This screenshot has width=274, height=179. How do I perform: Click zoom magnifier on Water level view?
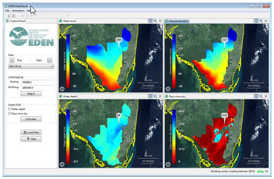(x=155, y=21)
